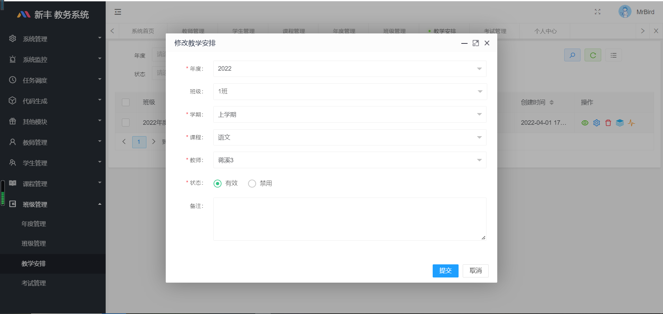Click the 教师管理 person icon
The height and width of the screenshot is (314, 663).
pos(12,142)
